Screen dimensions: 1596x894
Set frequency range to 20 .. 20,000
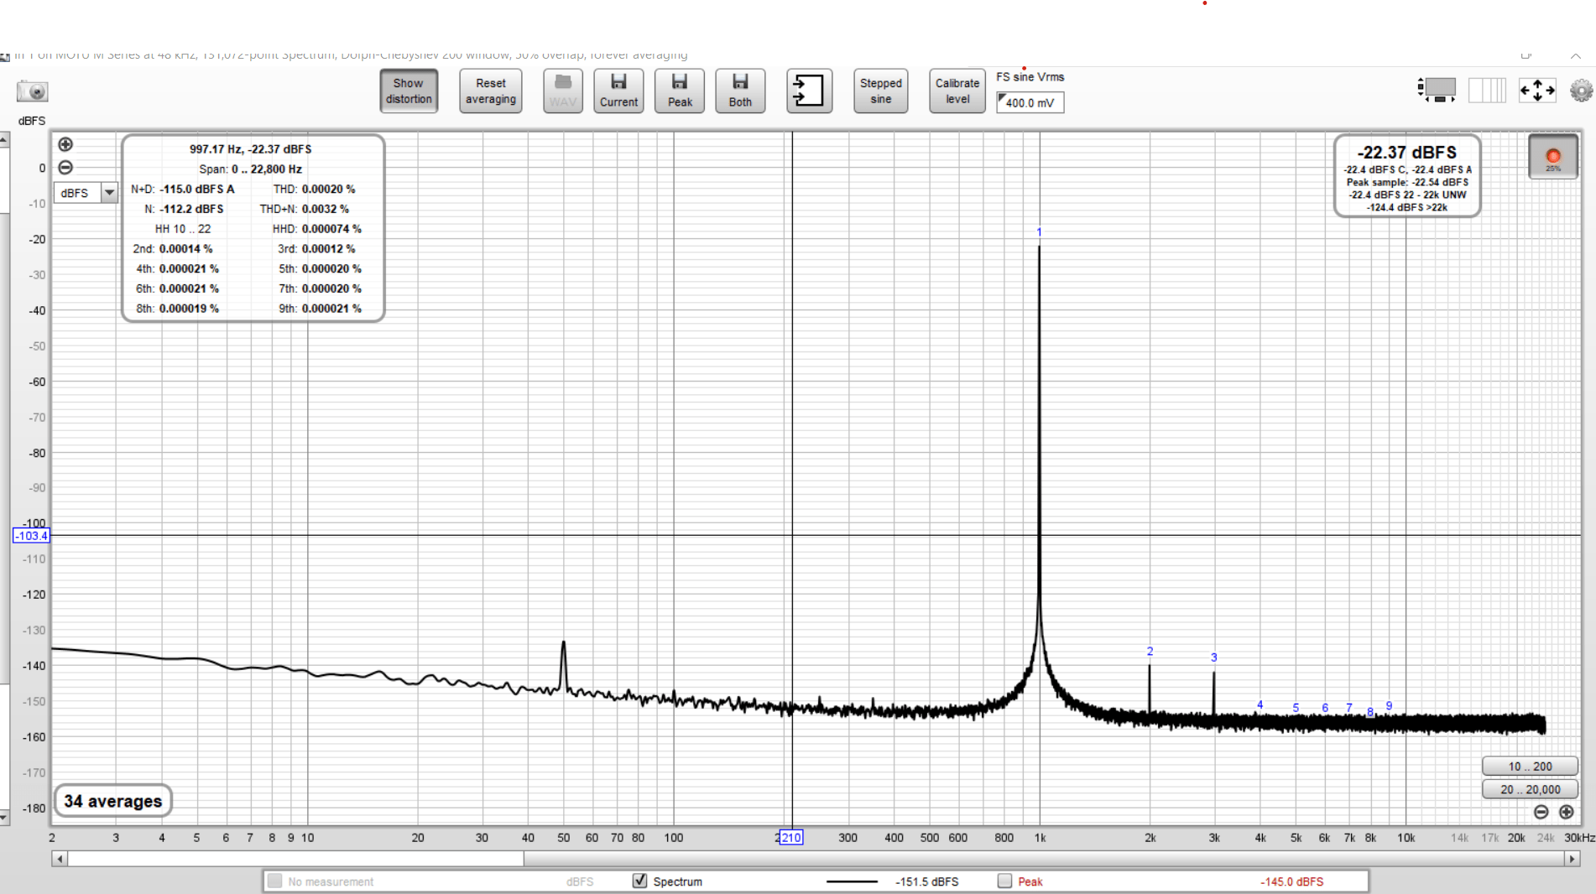(x=1530, y=789)
